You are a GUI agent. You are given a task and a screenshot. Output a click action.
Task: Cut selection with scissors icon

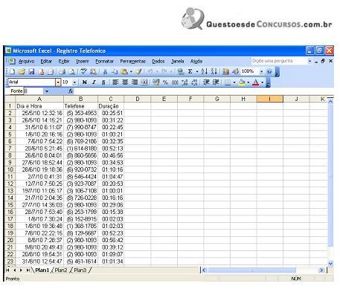coord(105,71)
